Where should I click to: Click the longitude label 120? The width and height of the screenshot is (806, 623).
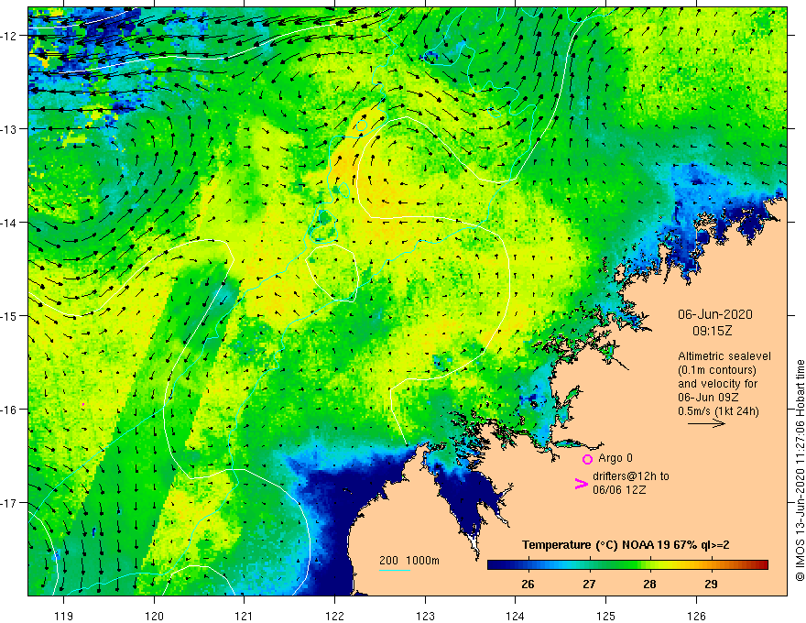click(154, 616)
